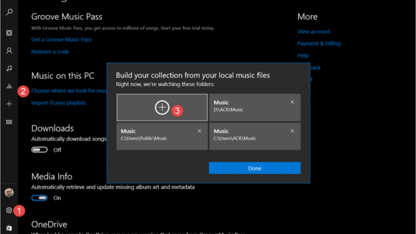
Task: Click the user account avatar
Action: (x=9, y=192)
